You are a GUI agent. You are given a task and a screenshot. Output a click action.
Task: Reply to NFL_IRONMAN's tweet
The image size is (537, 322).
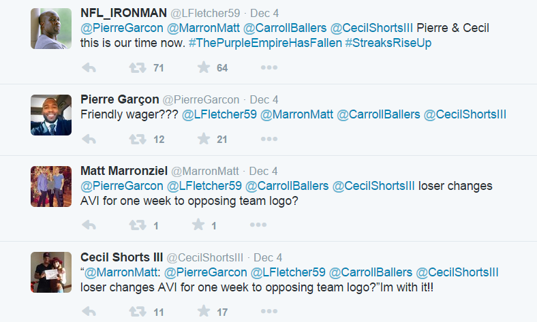[x=88, y=67]
